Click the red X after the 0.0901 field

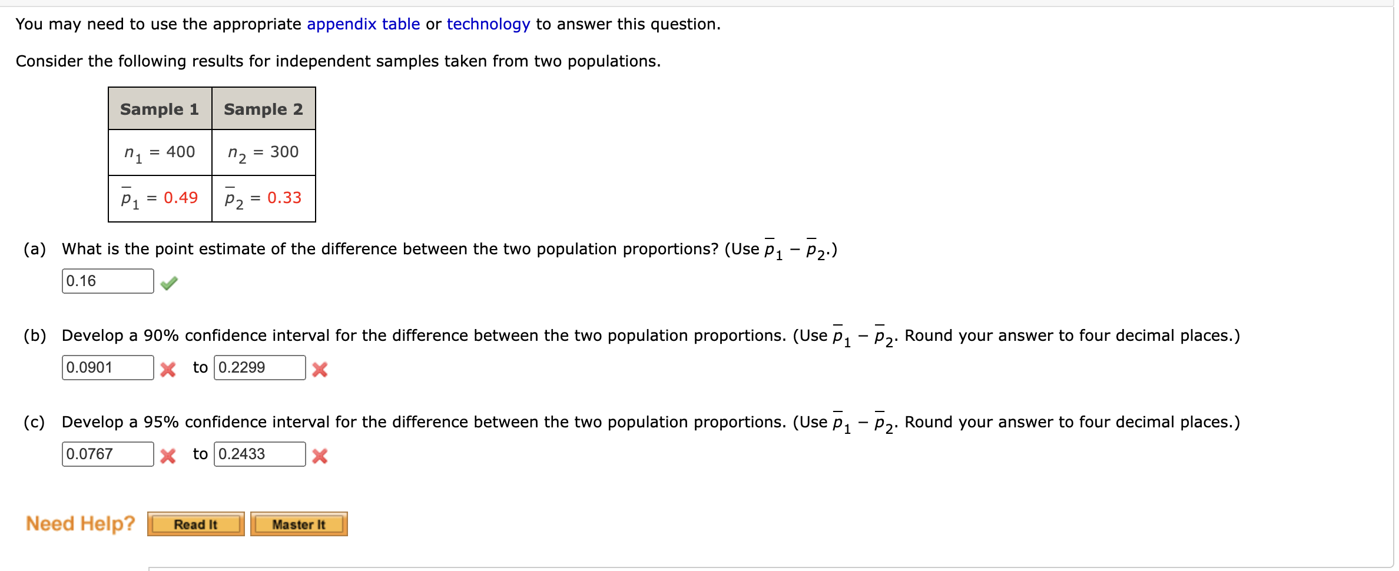[x=168, y=370]
